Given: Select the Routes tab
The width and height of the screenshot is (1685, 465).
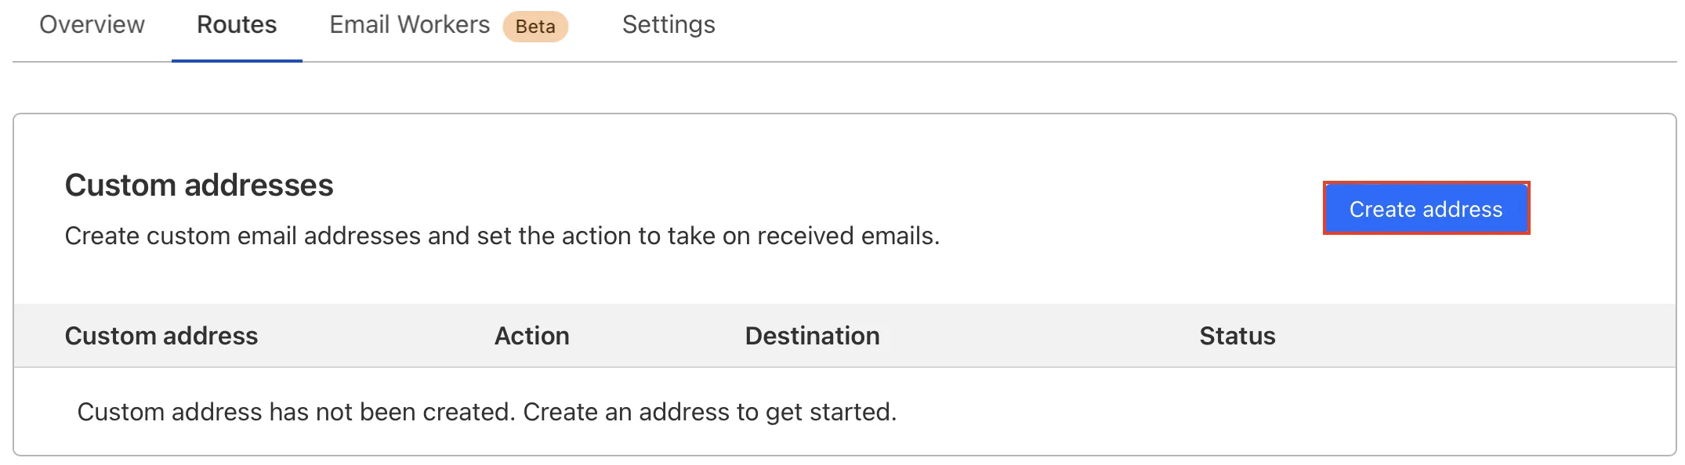Looking at the screenshot, I should (237, 25).
